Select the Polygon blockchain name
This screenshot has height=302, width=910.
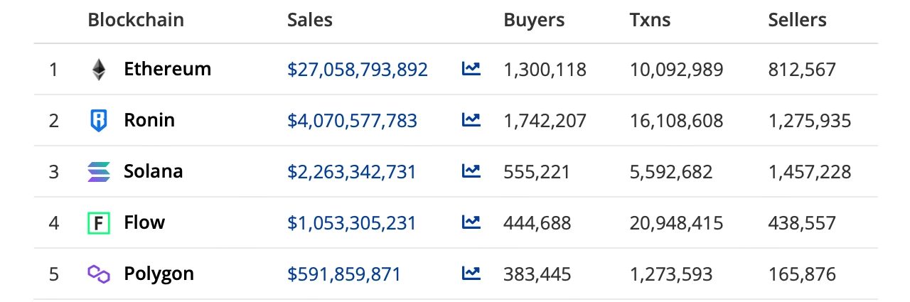159,274
